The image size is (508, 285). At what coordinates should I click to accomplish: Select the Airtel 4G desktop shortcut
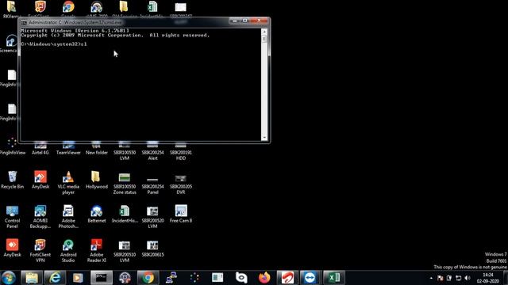point(40,148)
